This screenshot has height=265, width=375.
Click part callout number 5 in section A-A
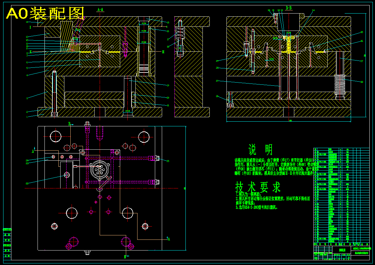pos(27,68)
